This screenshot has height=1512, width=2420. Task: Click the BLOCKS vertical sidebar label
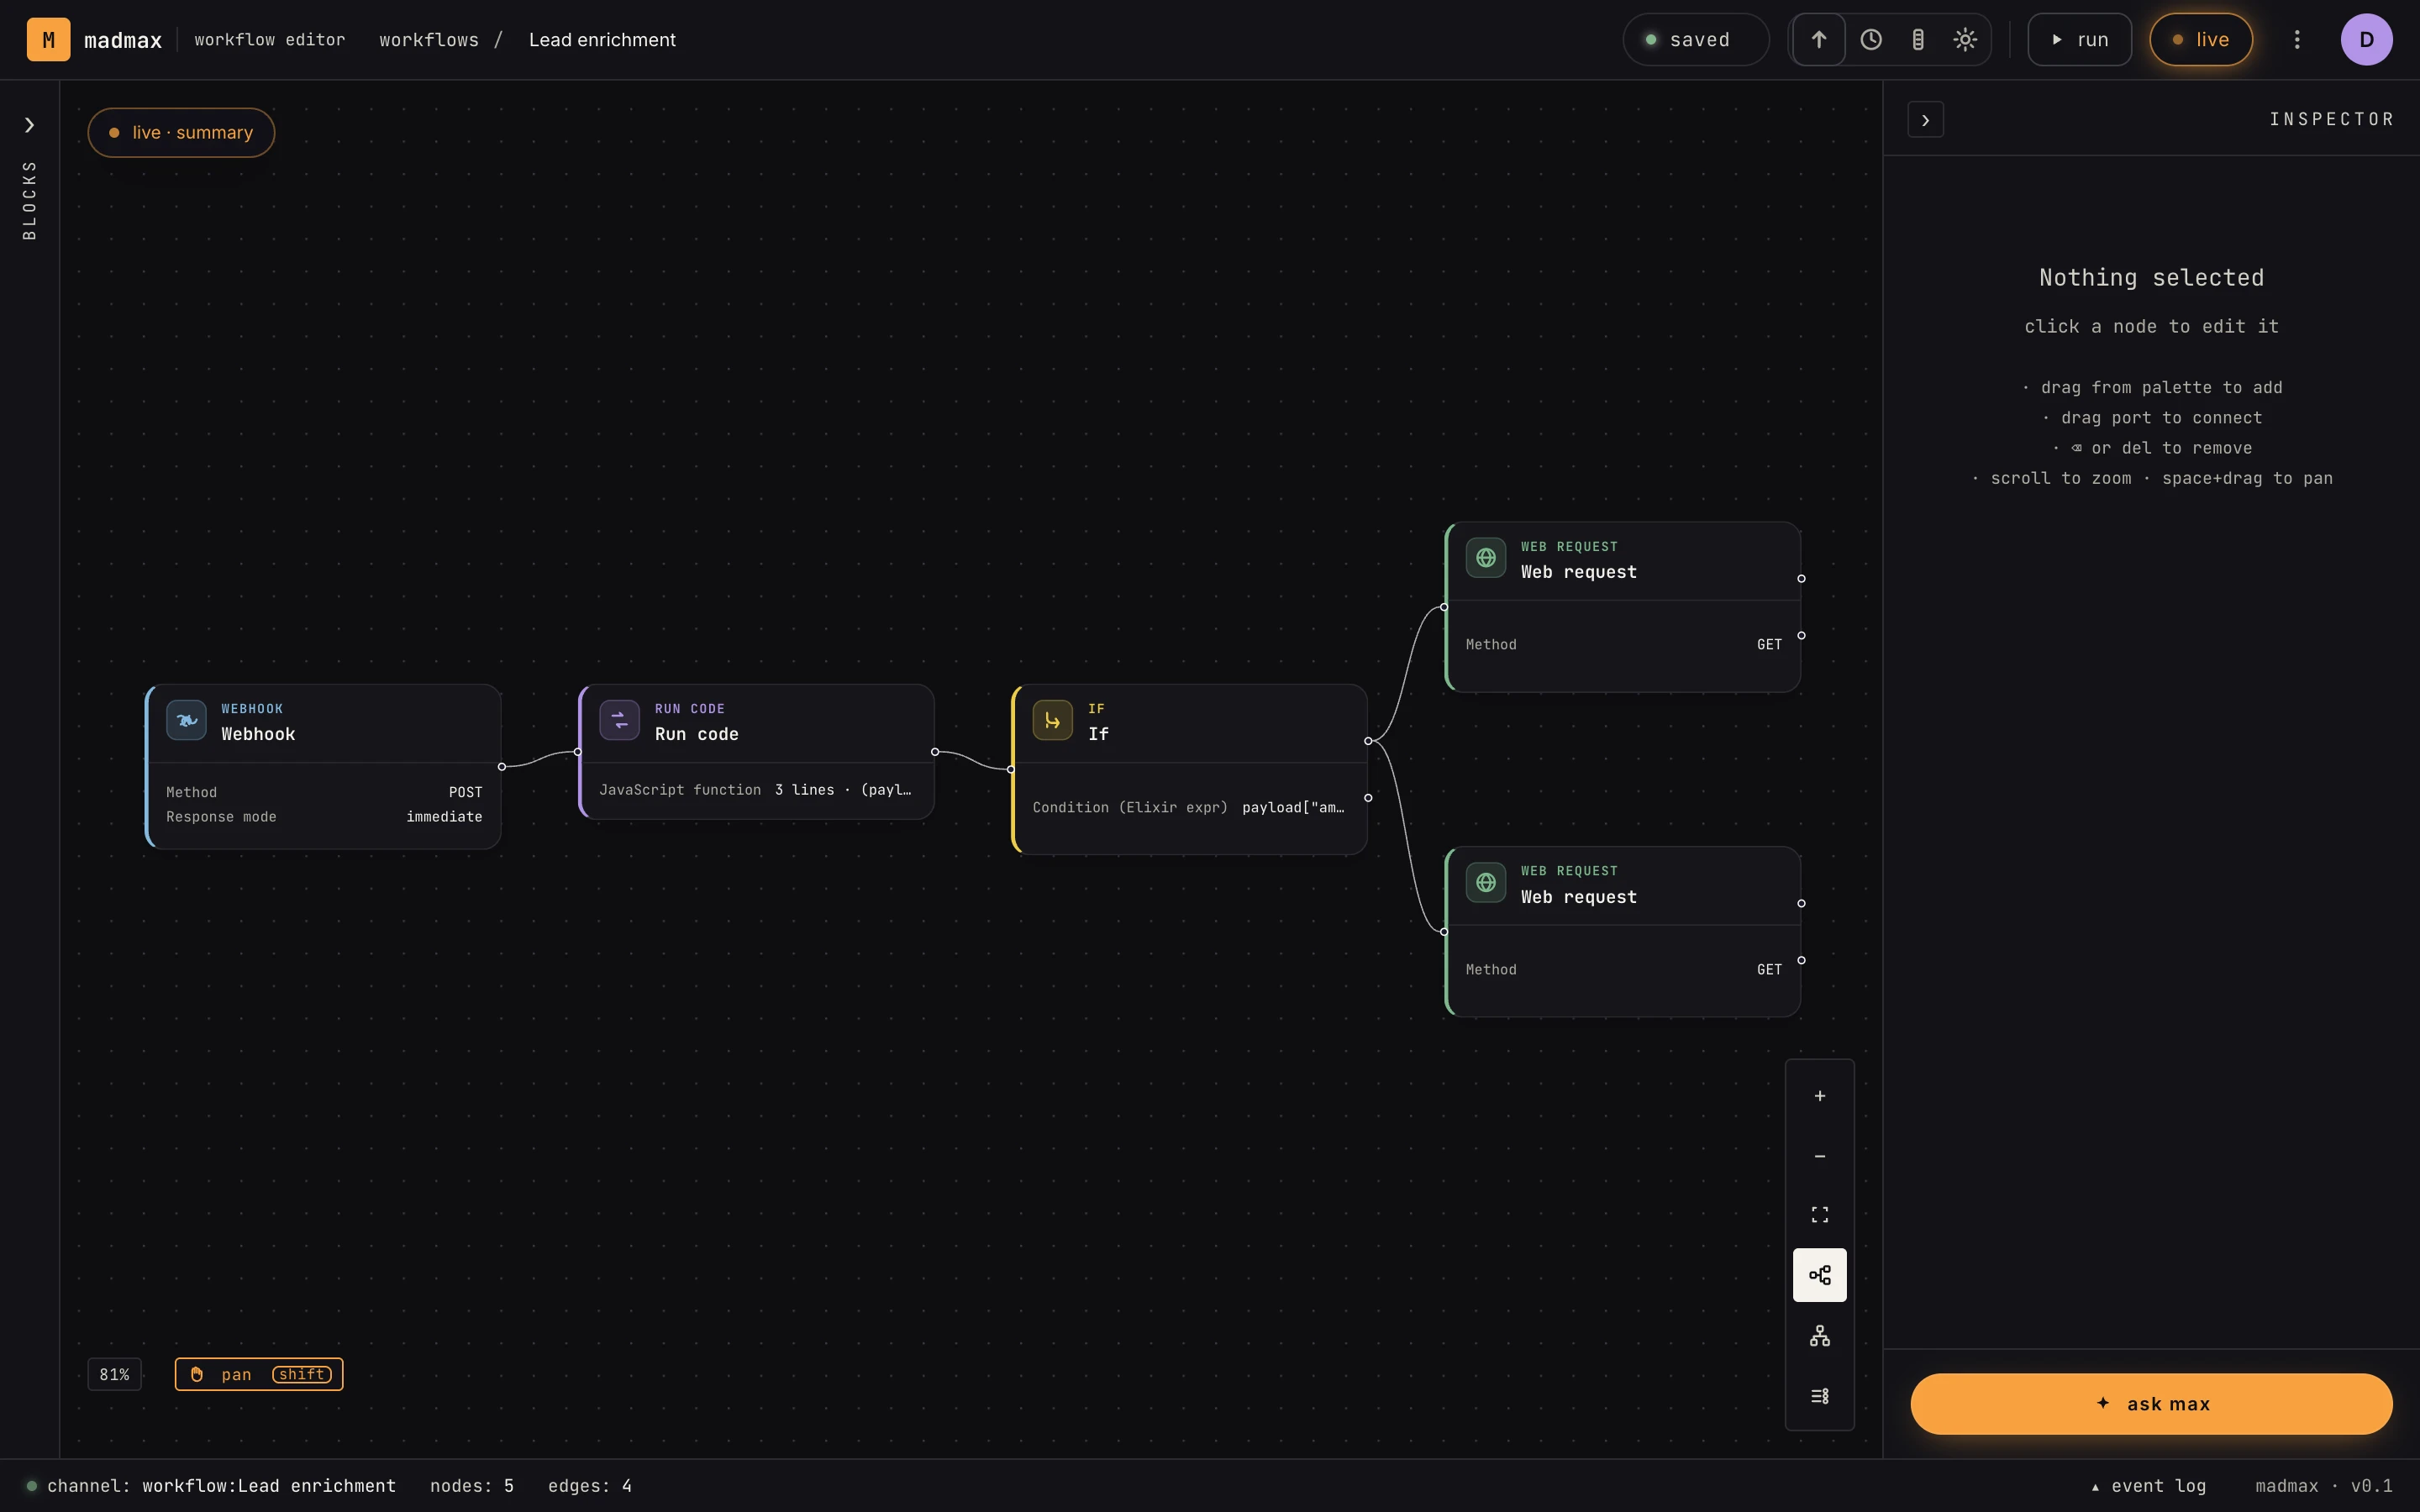click(x=29, y=200)
